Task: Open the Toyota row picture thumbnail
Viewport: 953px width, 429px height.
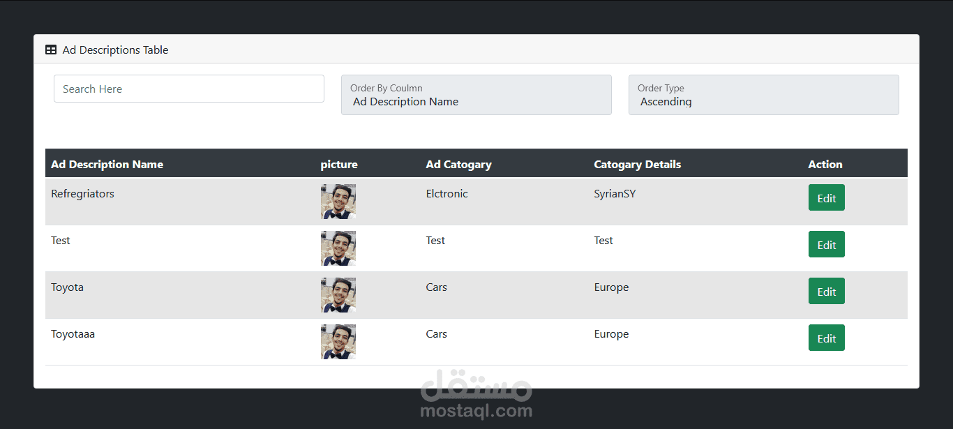Action: [338, 295]
